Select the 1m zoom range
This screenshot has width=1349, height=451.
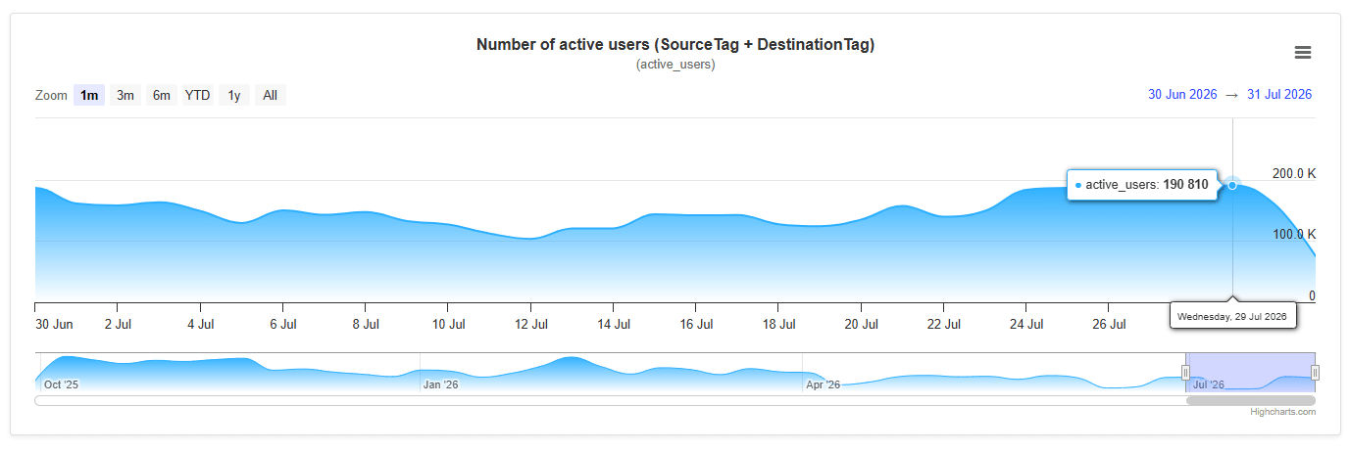(89, 95)
